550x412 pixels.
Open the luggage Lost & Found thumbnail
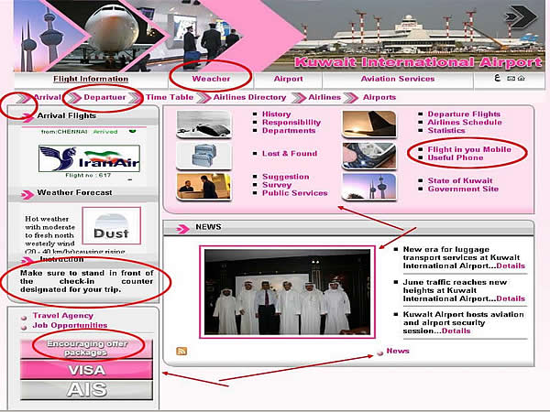coord(203,156)
